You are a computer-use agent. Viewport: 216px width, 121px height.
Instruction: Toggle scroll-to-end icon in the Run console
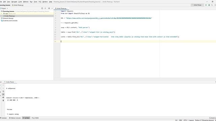point(3,94)
